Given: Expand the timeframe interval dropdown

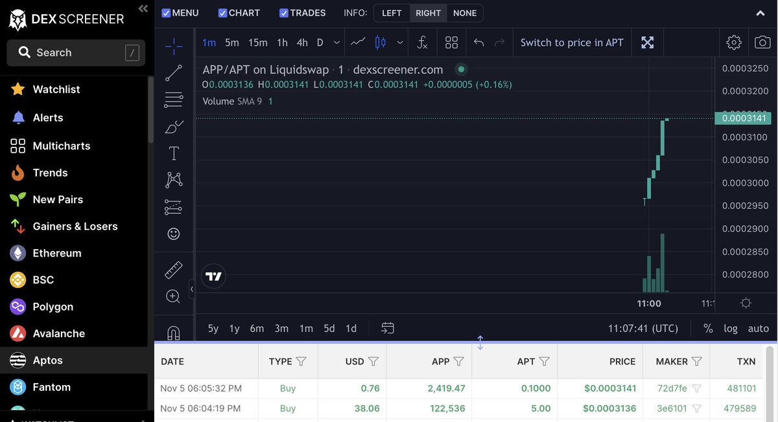Looking at the screenshot, I should pos(336,43).
